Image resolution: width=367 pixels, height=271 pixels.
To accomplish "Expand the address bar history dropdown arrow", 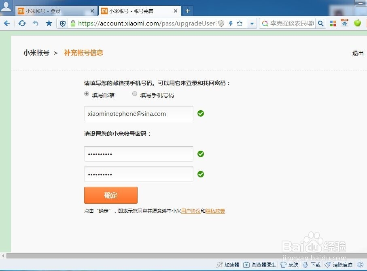I will [x=252, y=23].
